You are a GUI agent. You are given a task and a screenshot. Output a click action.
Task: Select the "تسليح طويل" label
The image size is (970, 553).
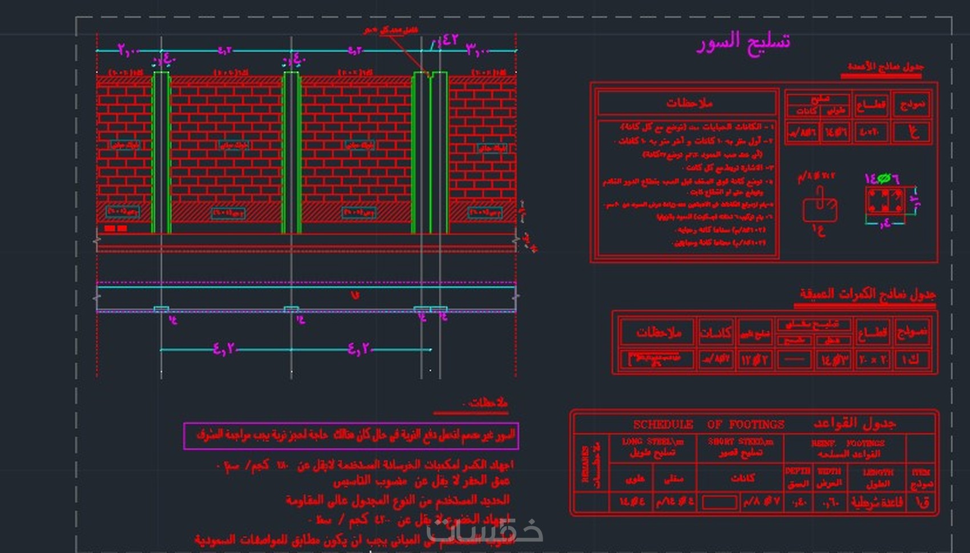(x=653, y=453)
